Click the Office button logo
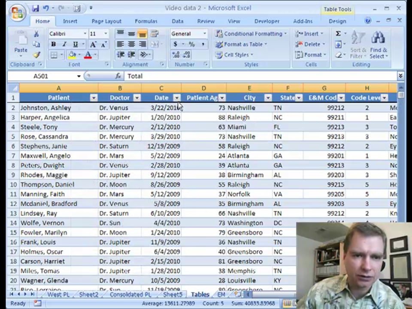412x309 pixels. click(17, 12)
